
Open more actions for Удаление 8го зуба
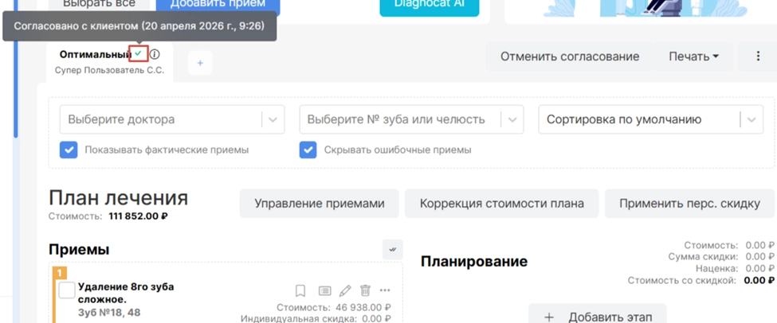386,291
